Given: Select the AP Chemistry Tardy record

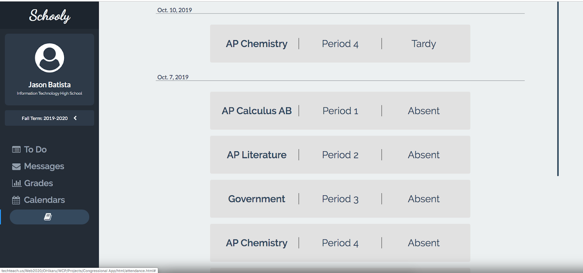Looking at the screenshot, I should (x=340, y=44).
